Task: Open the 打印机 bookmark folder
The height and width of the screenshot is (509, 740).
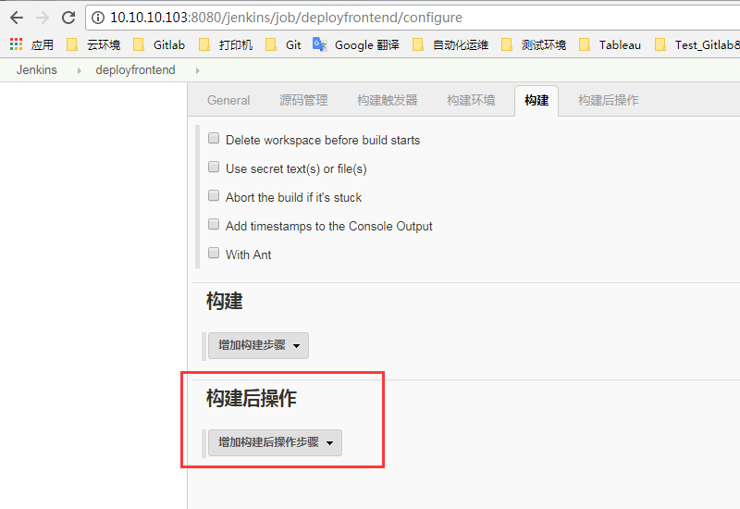Action: 226,44
